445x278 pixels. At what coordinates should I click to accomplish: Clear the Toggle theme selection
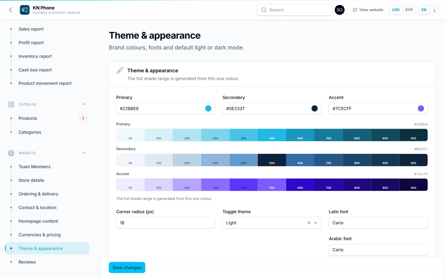click(309, 223)
